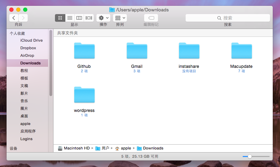Screen dimensions: 280x167
Task: Click the Downloads folder icon in title bar
Action: pyautogui.click(x=112, y=10)
